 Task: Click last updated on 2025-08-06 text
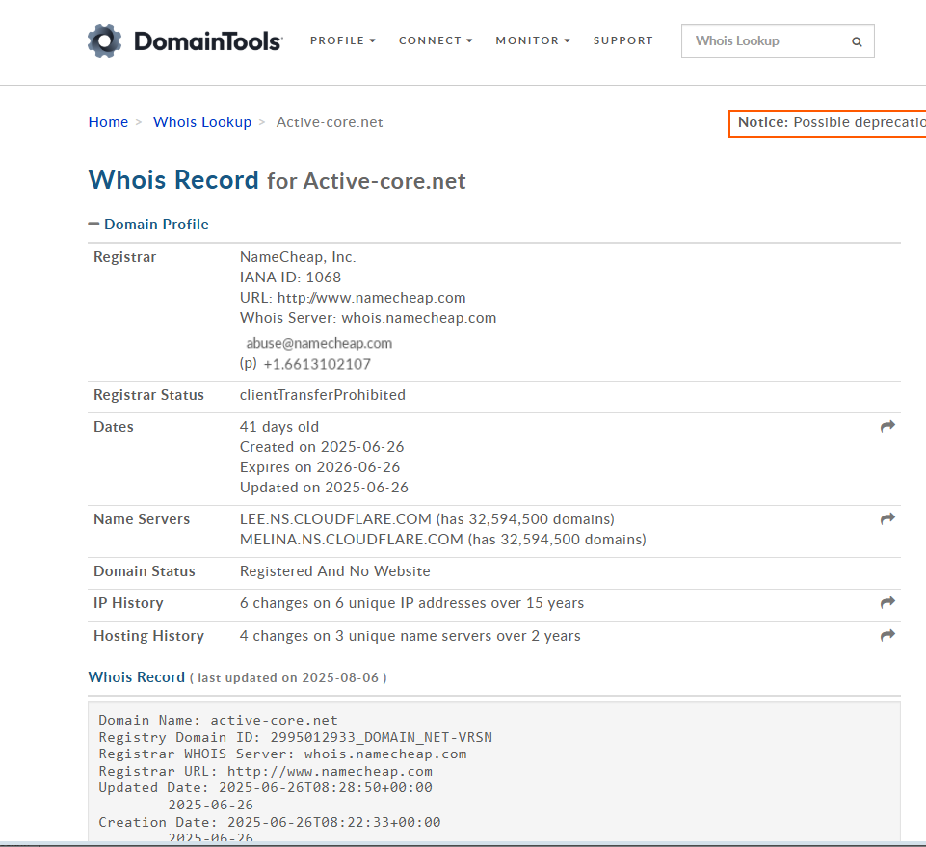click(x=288, y=677)
